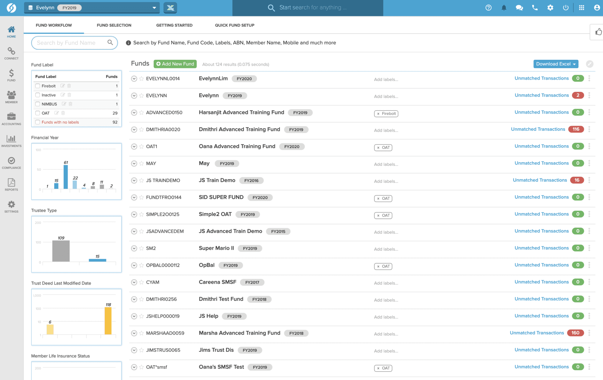Open the Evelynn fund selector dropdown
Viewport: 603px width, 380px height.
(154, 8)
